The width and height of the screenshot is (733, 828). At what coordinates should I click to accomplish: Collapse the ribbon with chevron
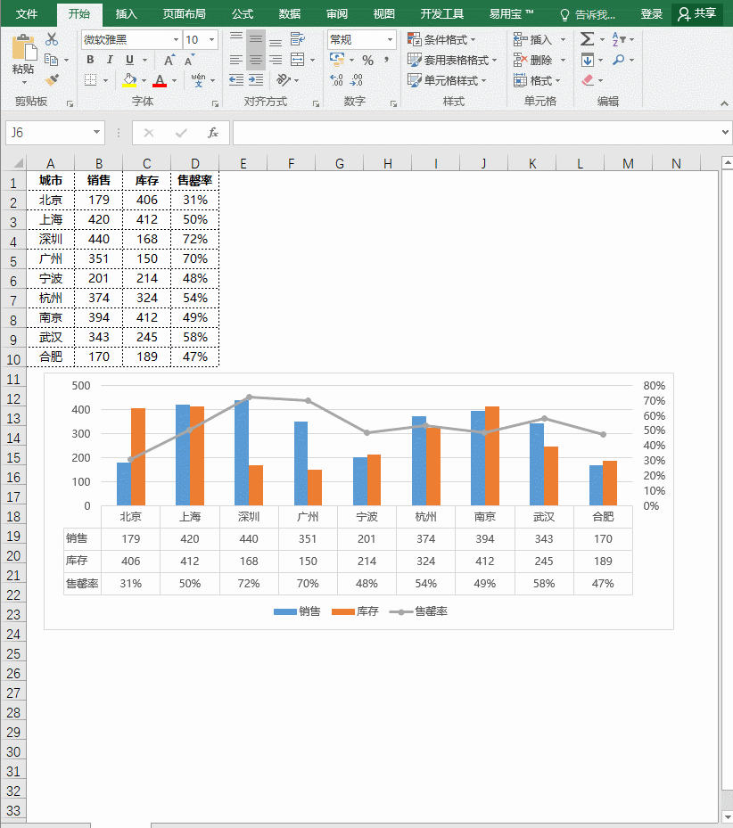pos(725,104)
